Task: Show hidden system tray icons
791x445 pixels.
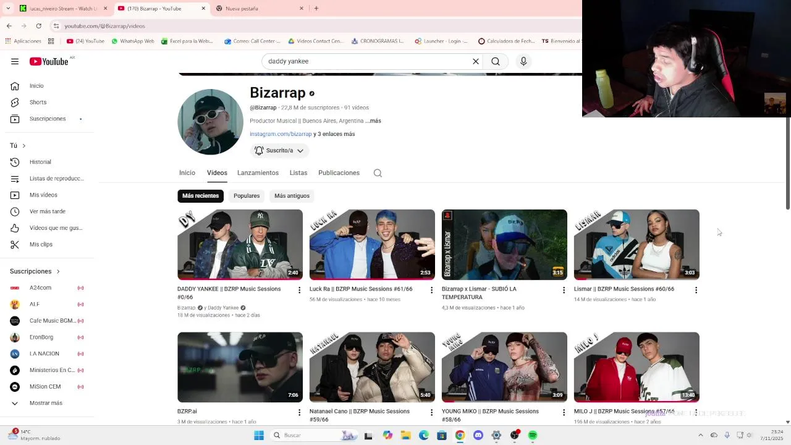Action: [700, 435]
